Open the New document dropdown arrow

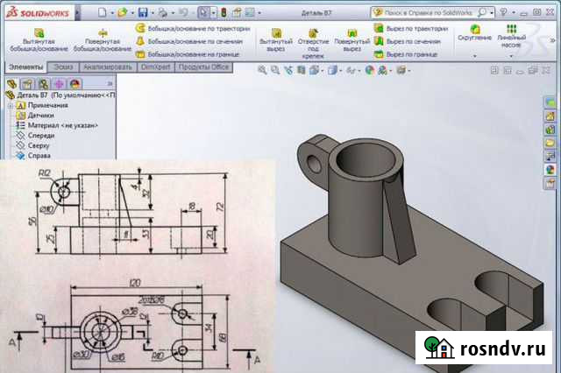(112, 13)
